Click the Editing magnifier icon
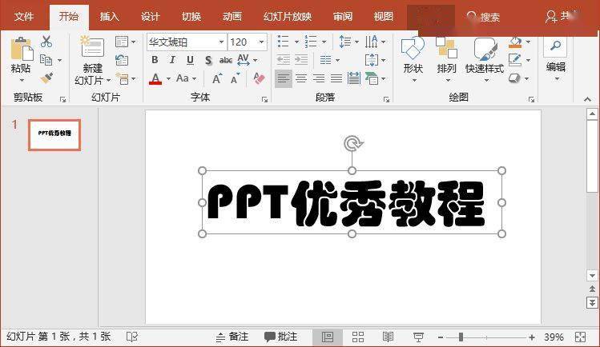This screenshot has width=600, height=347. (555, 46)
